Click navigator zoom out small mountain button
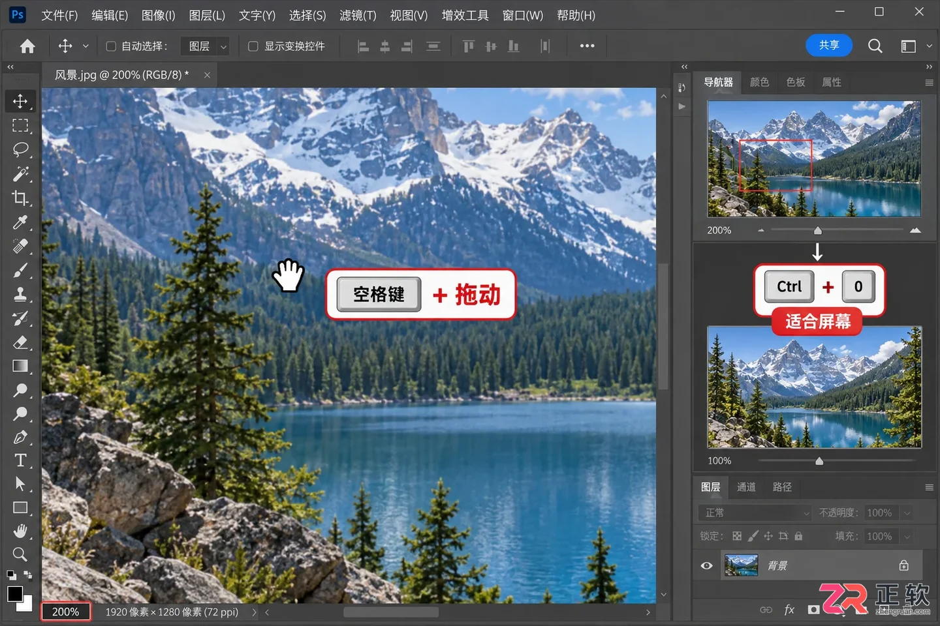 [x=760, y=230]
